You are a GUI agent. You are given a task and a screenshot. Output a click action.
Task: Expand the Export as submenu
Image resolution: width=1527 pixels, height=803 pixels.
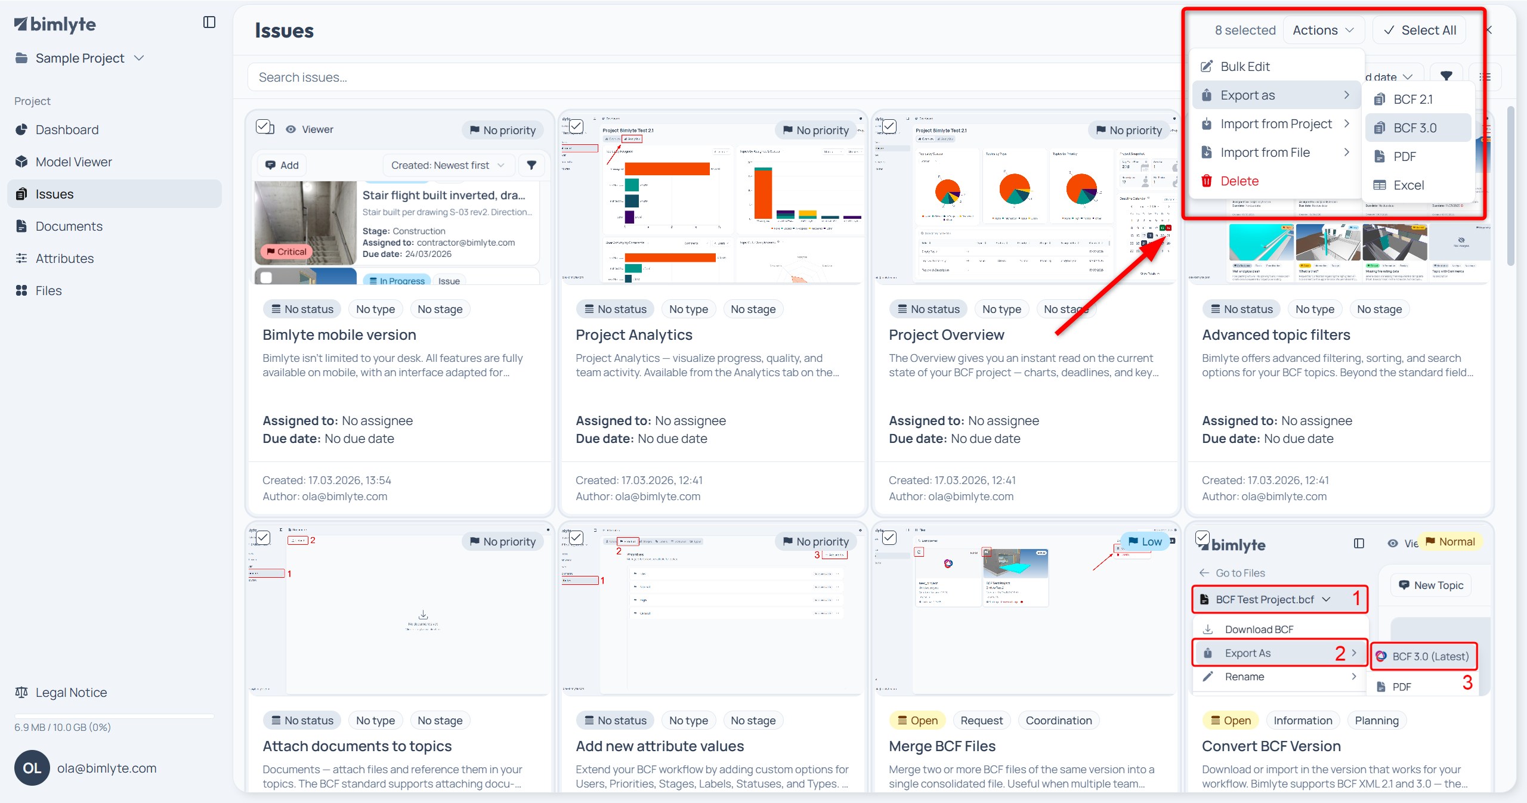[1276, 95]
